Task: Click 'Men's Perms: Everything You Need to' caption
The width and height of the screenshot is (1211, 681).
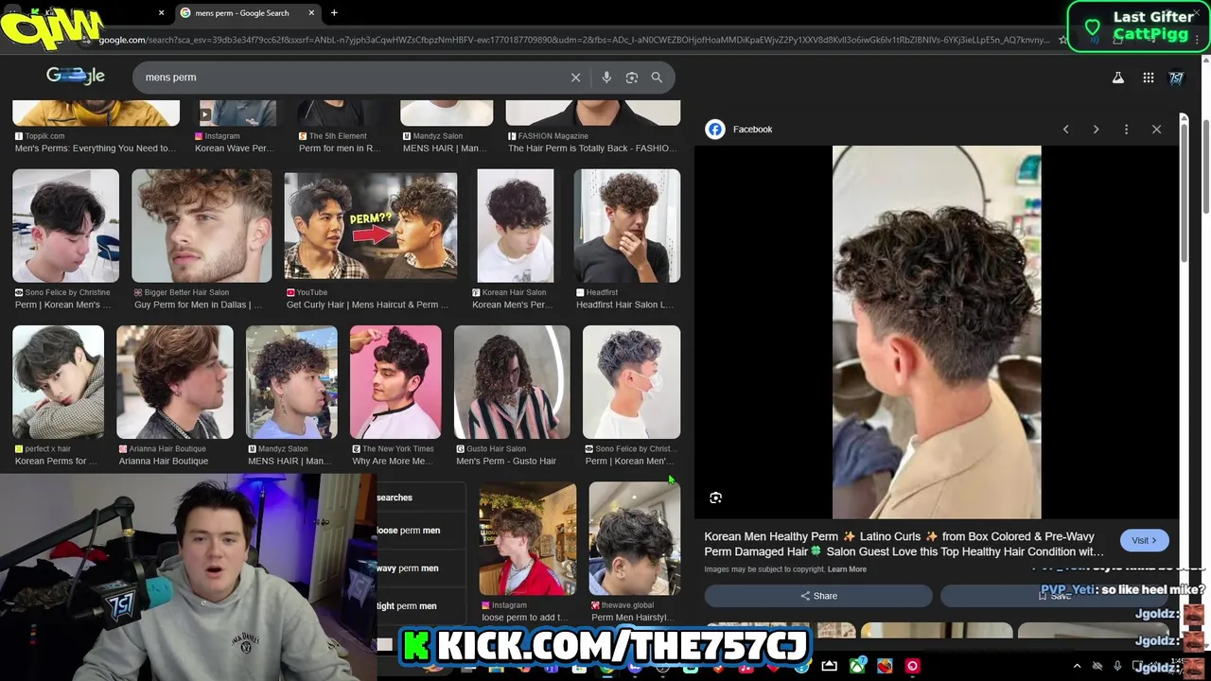Action: pyautogui.click(x=96, y=148)
